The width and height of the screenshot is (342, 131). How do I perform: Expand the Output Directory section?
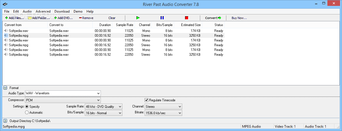[x=5, y=121]
